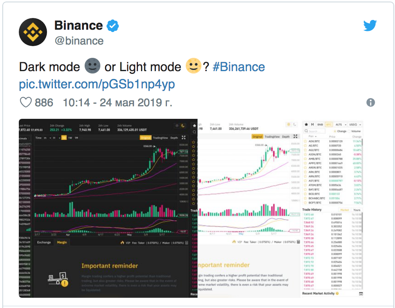
Task: Open the tweet info circle icon
Action: pos(370,102)
